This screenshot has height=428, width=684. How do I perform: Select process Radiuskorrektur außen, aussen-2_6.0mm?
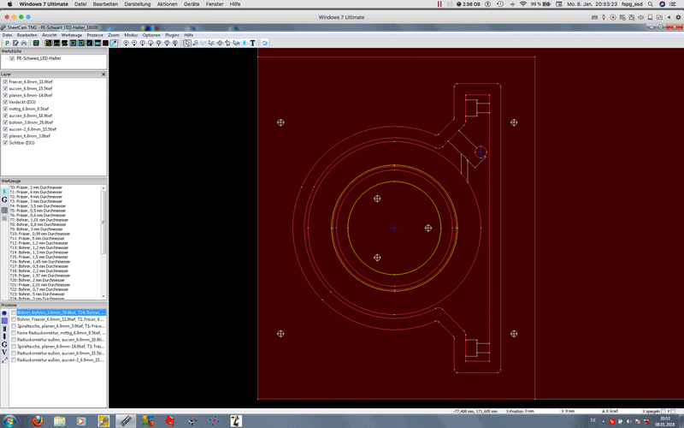(x=61, y=360)
